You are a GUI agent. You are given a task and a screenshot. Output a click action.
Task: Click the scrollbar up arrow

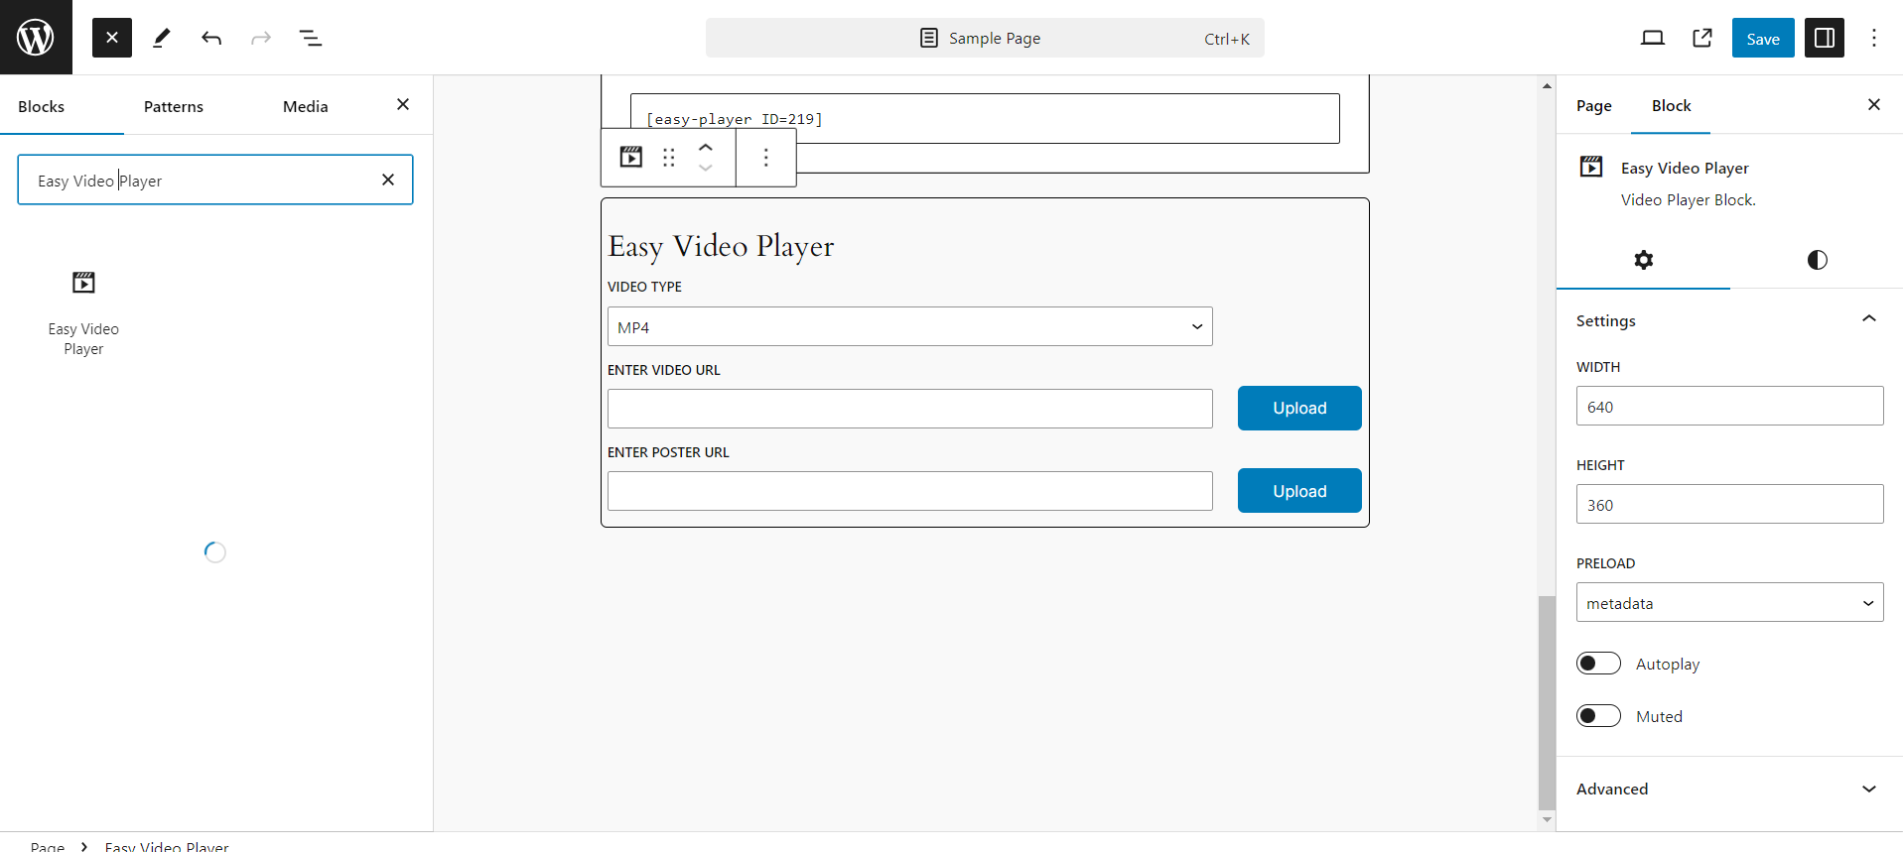click(1547, 86)
